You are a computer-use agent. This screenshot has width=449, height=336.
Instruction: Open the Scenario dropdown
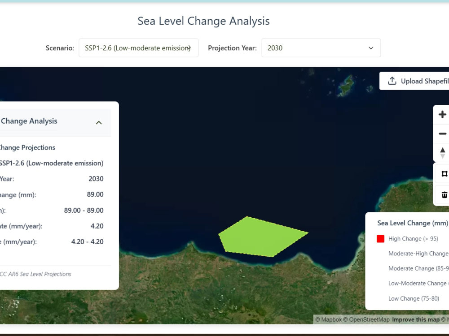point(139,48)
